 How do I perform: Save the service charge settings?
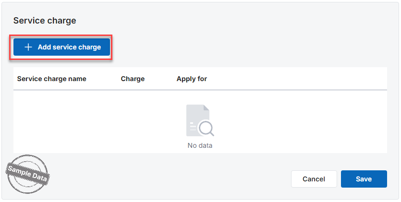364,179
